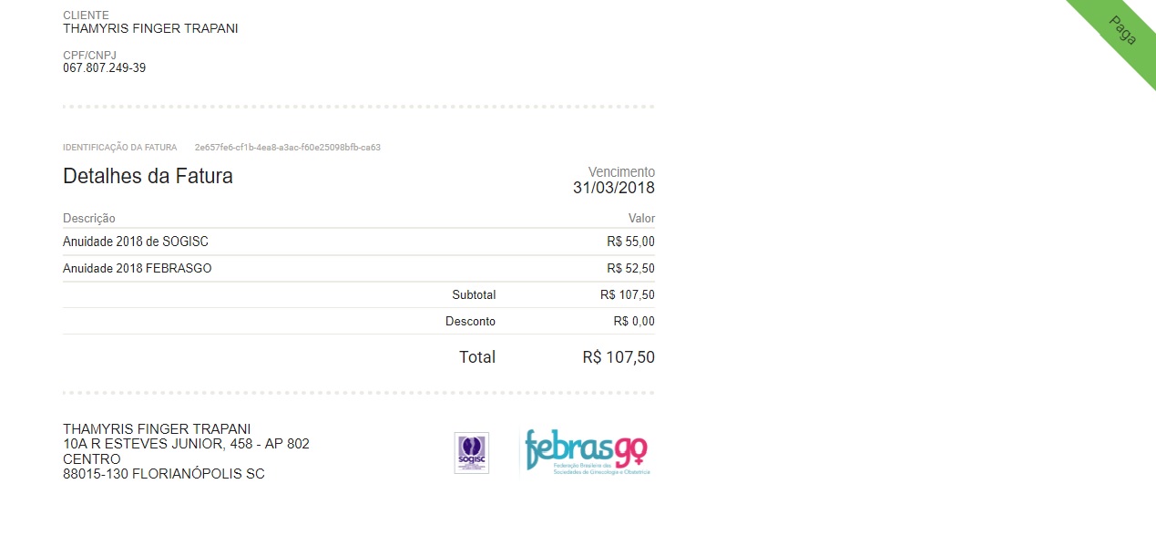Select the Anuidade 2018 de SOGISC row
The width and height of the screenshot is (1156, 556).
point(136,242)
